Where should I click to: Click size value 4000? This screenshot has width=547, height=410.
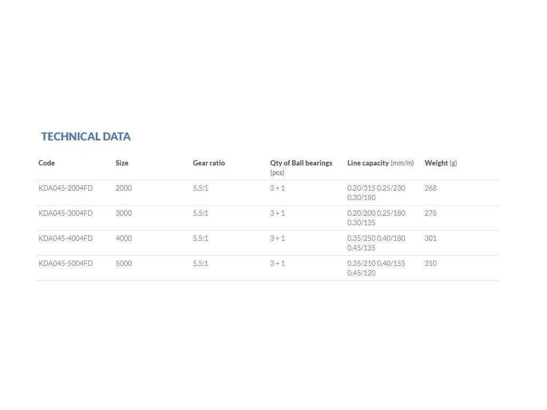(x=123, y=238)
